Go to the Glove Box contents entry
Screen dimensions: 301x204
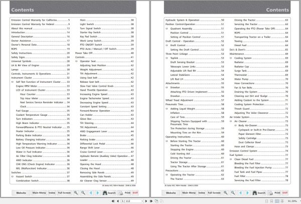click(x=107, y=119)
